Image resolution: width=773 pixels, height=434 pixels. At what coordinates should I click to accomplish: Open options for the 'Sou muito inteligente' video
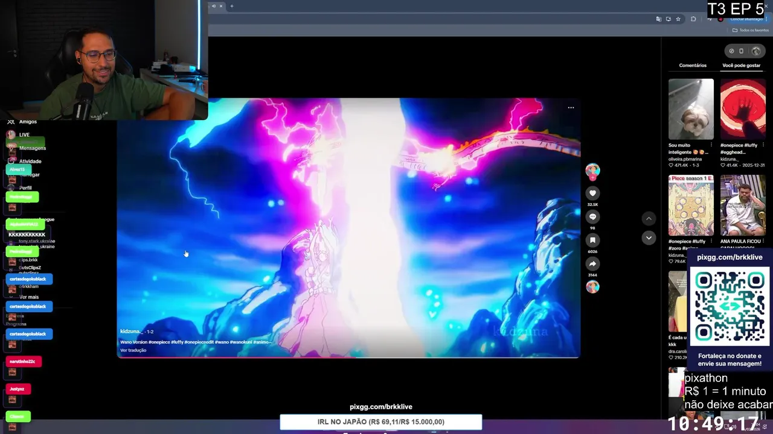pos(711,145)
